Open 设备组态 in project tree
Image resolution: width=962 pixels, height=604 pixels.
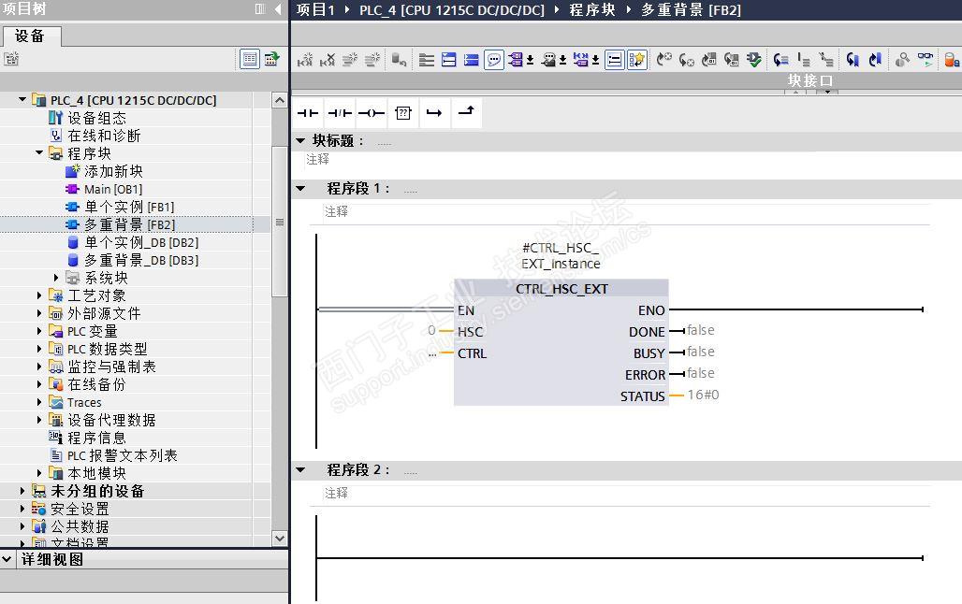(97, 118)
